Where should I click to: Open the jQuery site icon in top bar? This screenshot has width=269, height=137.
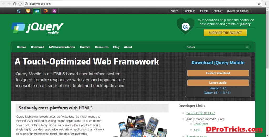tap(19, 11)
